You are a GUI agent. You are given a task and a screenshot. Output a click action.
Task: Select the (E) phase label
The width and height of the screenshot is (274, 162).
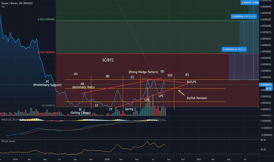[187, 75]
